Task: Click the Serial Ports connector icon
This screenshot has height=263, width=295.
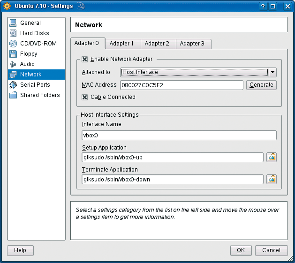Action: (x=13, y=85)
